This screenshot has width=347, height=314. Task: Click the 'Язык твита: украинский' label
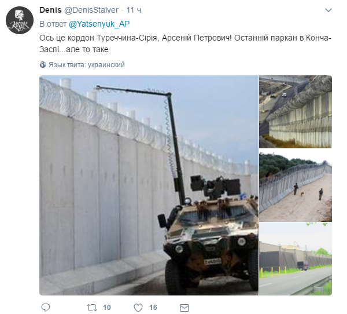[x=87, y=65]
